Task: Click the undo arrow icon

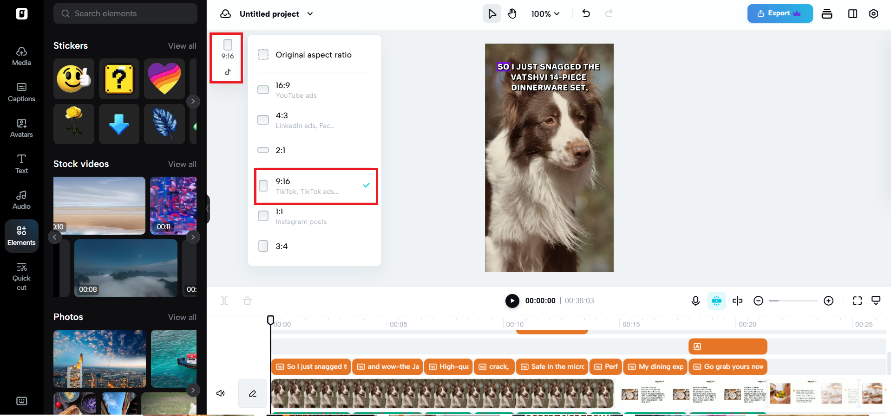Action: [586, 13]
